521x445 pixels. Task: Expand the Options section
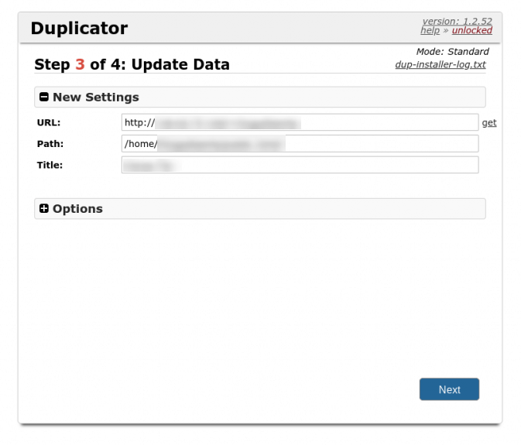260,208
